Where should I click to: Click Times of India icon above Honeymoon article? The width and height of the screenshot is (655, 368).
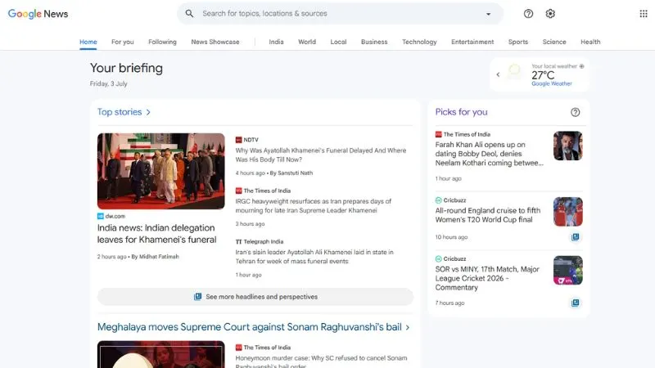tap(238, 347)
